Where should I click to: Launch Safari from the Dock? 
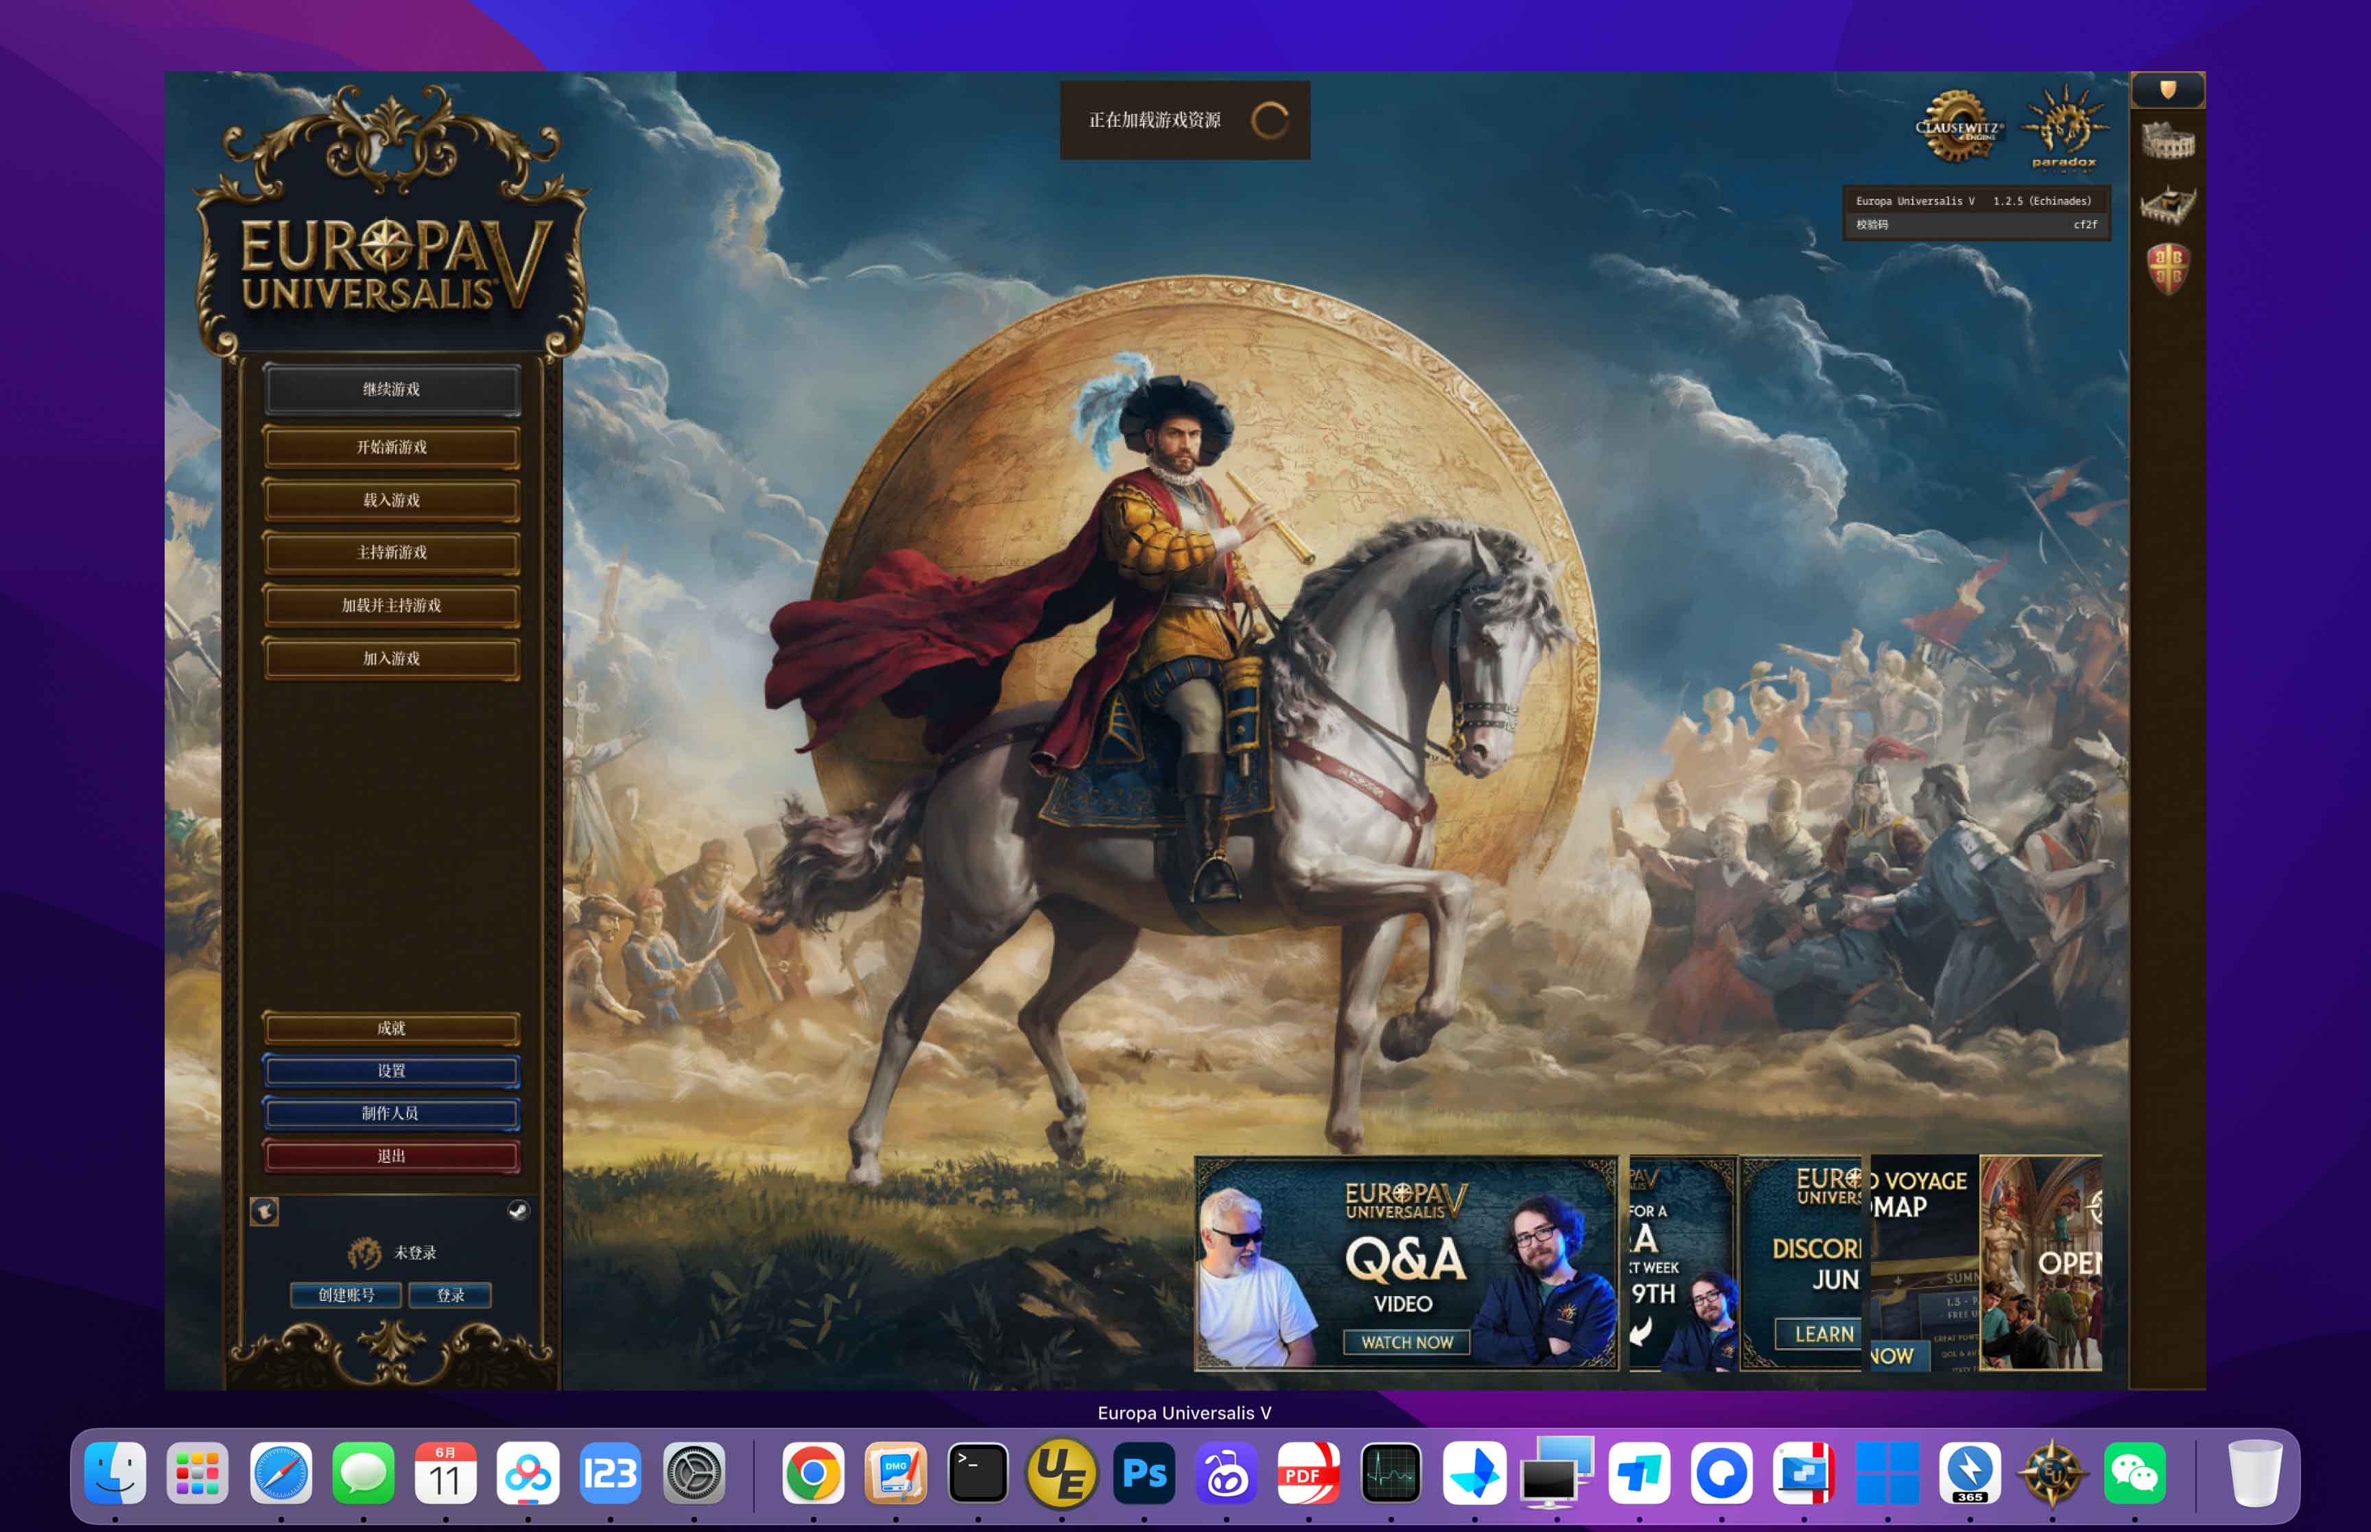[x=281, y=1472]
